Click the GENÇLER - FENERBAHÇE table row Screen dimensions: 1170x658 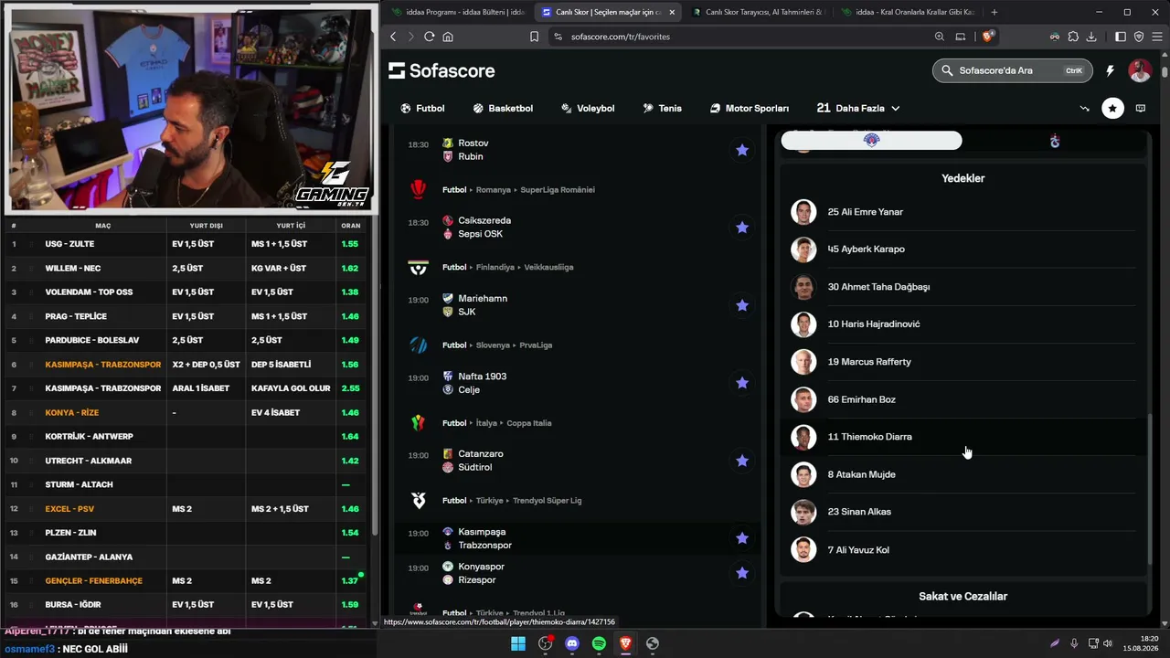pyautogui.click(x=186, y=580)
